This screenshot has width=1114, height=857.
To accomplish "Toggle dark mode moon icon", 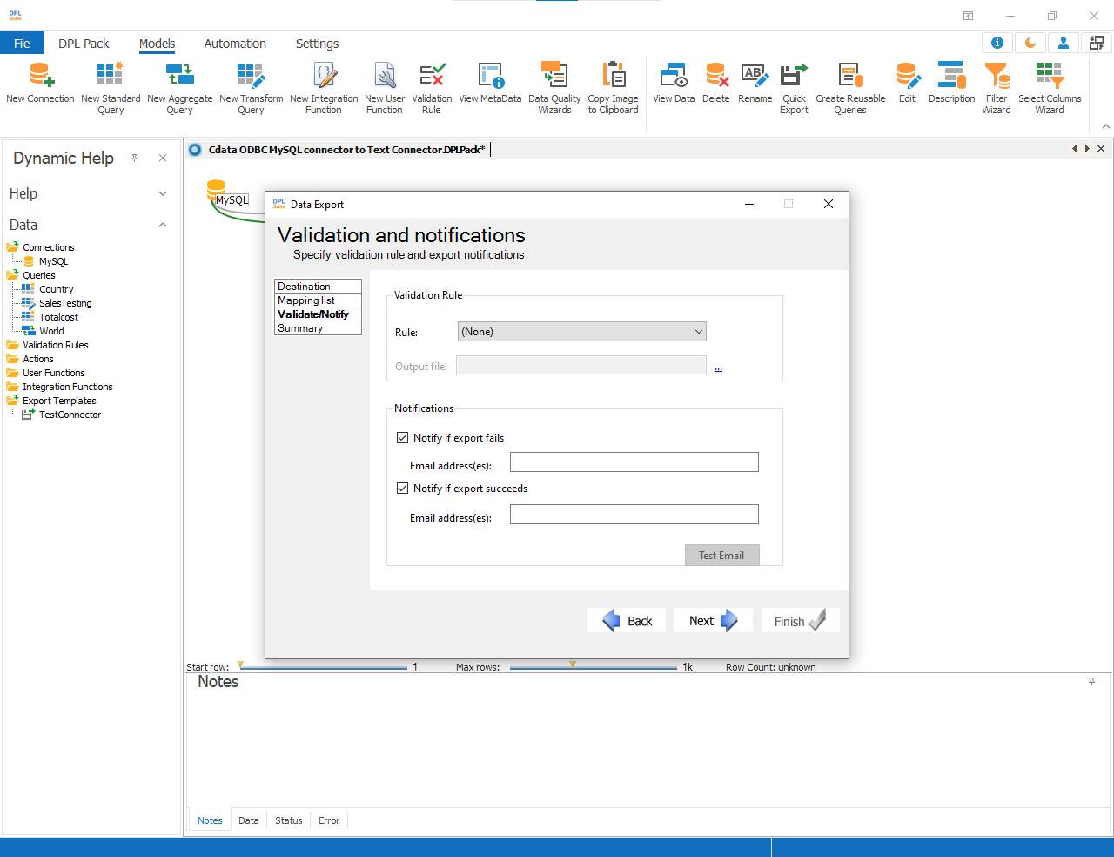I will (1030, 43).
